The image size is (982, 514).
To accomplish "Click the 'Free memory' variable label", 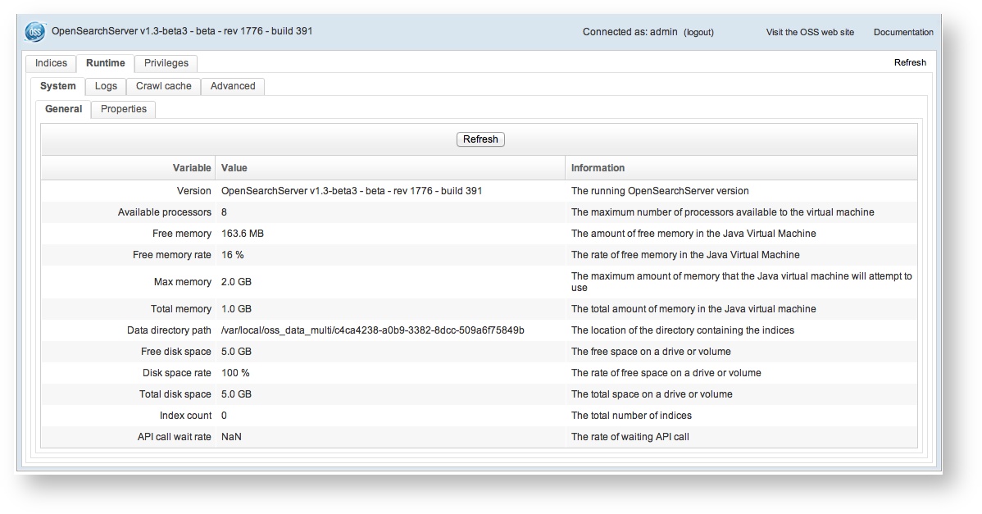I will click(182, 234).
